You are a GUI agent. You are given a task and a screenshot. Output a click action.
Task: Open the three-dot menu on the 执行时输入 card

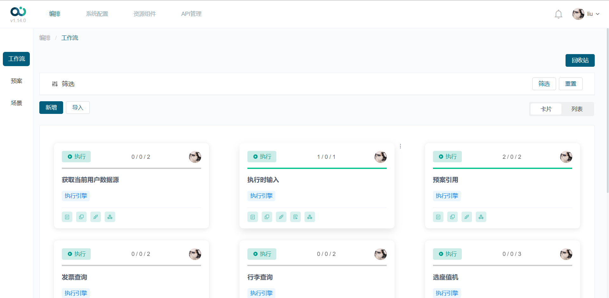tap(400, 146)
